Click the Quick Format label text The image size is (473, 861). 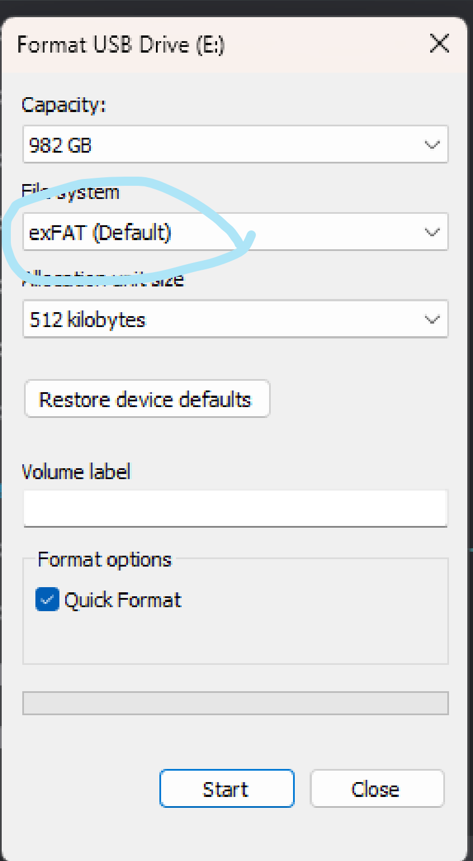[x=123, y=600]
